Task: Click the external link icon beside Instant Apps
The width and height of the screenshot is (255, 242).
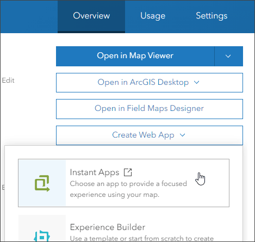Action: (128, 172)
